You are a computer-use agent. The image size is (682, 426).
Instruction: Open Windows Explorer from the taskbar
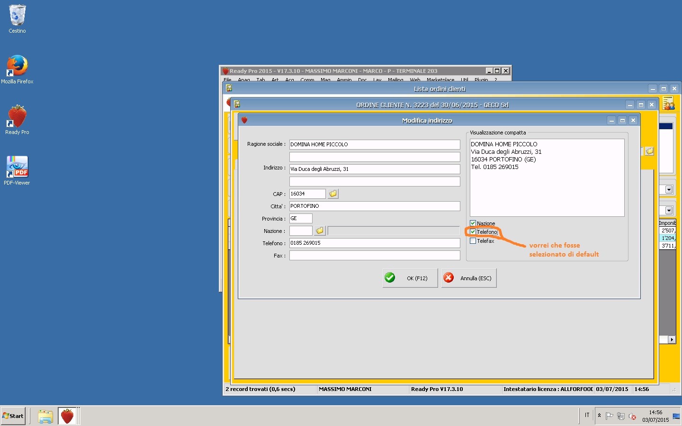pyautogui.click(x=45, y=416)
